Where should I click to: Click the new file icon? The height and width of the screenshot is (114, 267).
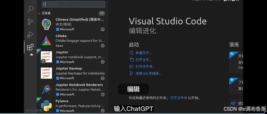tap(132, 53)
